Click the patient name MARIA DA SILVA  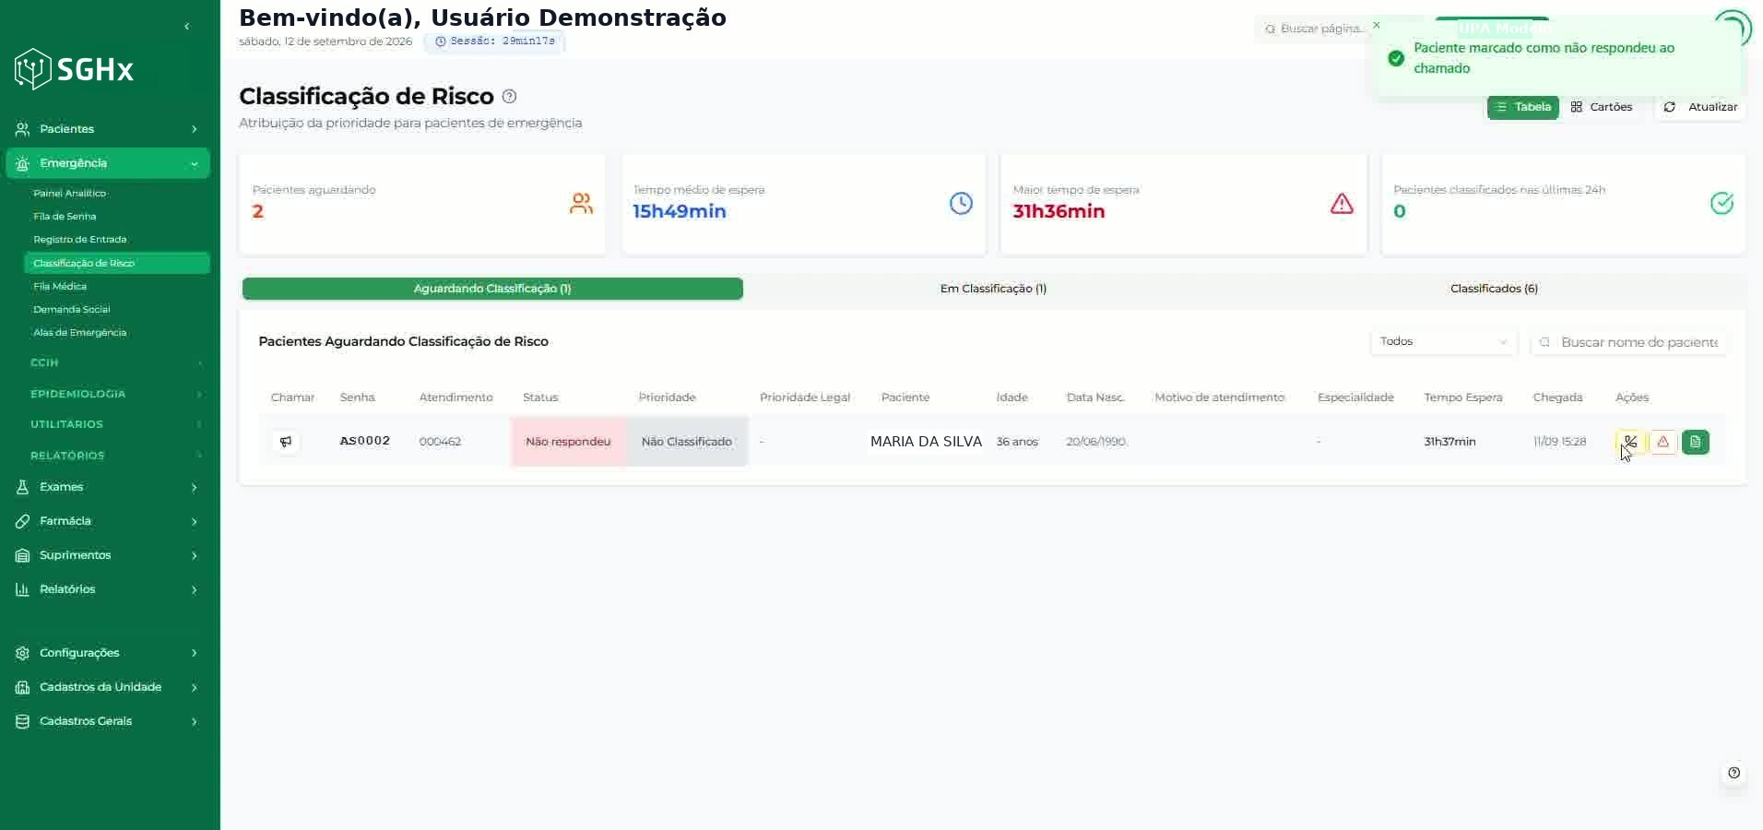click(926, 442)
